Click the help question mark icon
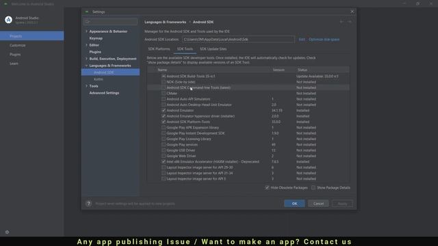Viewport: 438px width, 246px height. (88, 204)
